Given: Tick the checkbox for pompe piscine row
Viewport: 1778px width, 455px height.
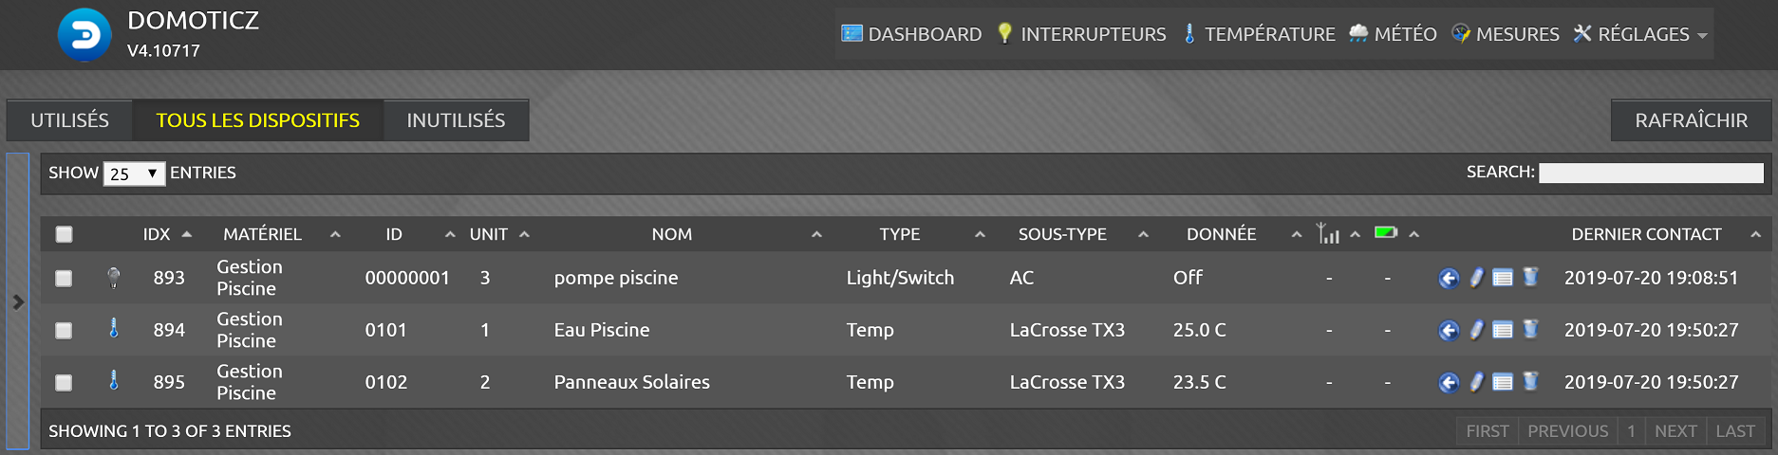Looking at the screenshot, I should pos(64,279).
